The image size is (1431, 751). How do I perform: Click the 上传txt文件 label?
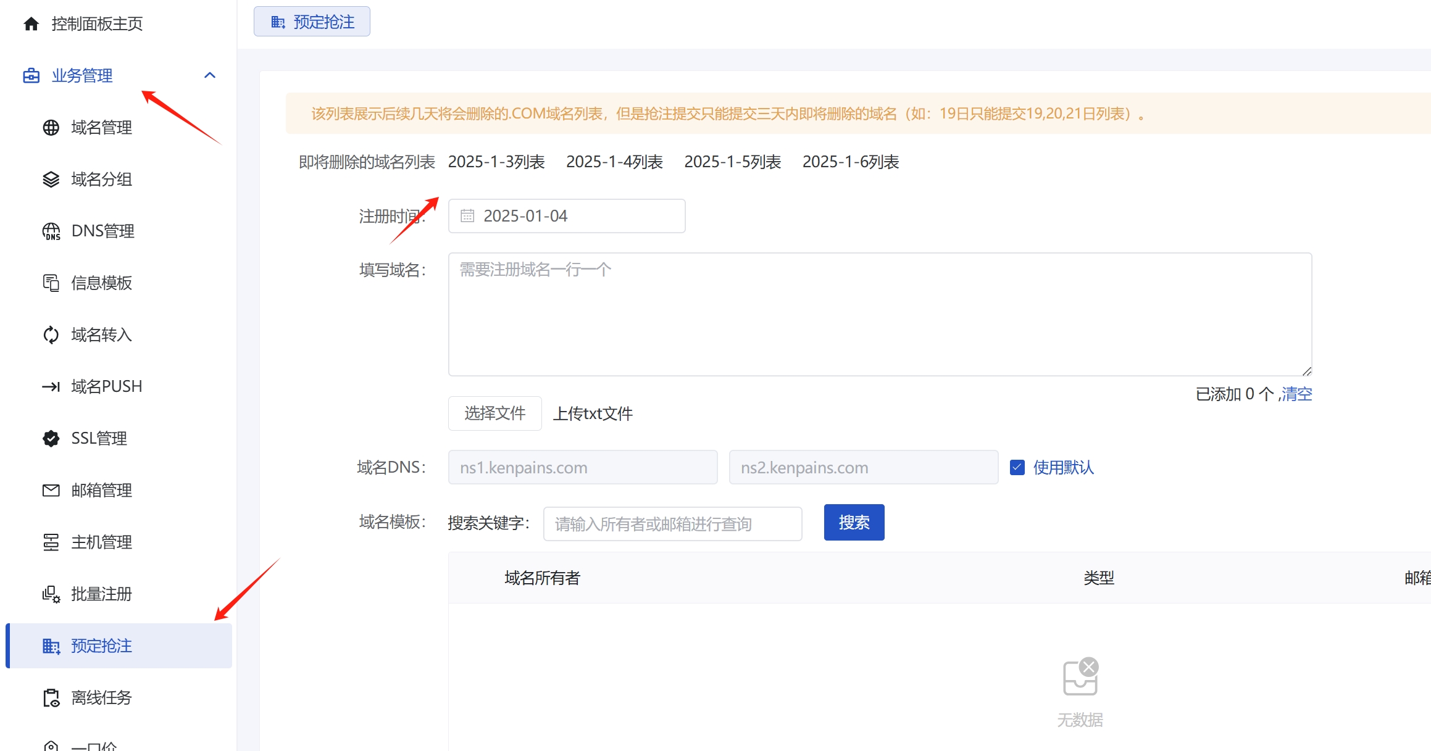593,414
